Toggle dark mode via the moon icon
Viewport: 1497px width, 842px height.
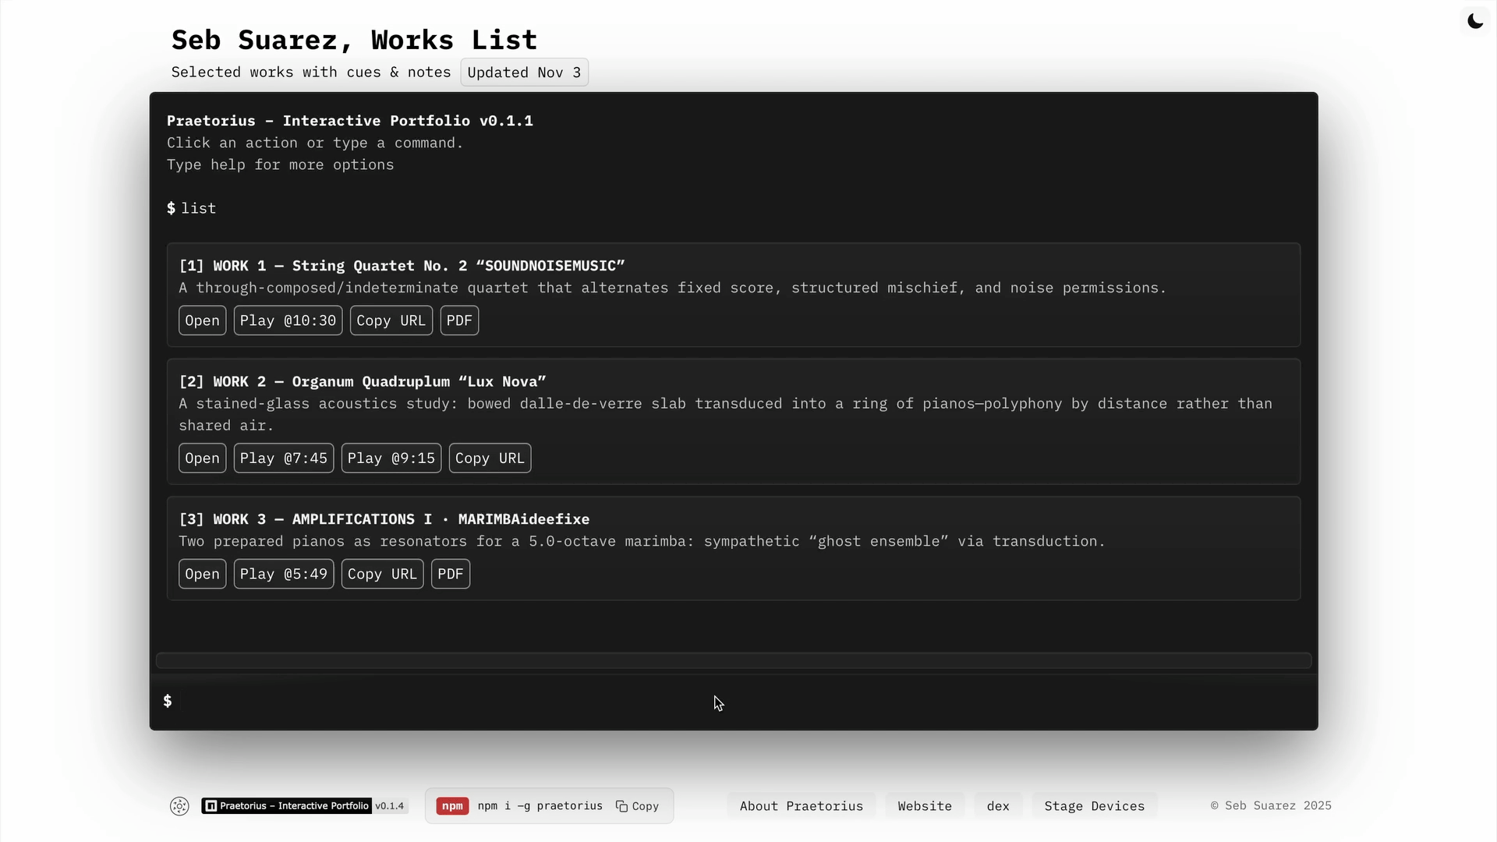click(1475, 21)
